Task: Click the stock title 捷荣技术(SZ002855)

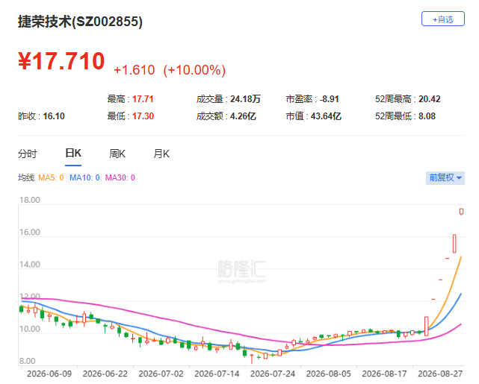Action: click(80, 22)
